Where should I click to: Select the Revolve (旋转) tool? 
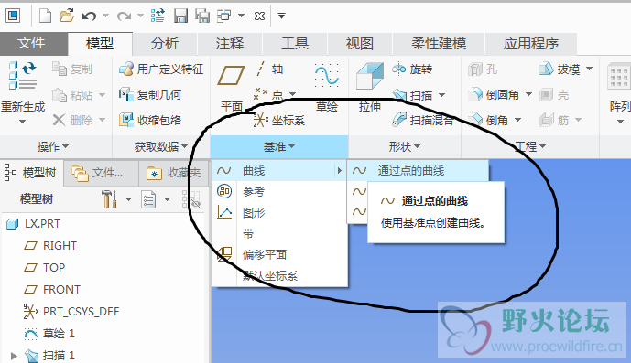[x=412, y=69]
